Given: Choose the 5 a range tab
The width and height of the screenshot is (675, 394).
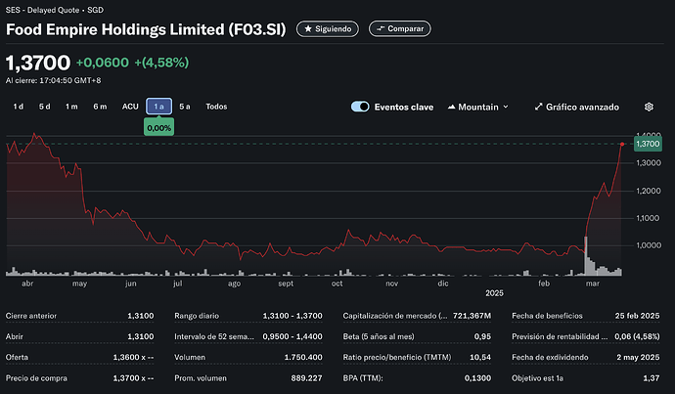Looking at the screenshot, I should pos(185,107).
